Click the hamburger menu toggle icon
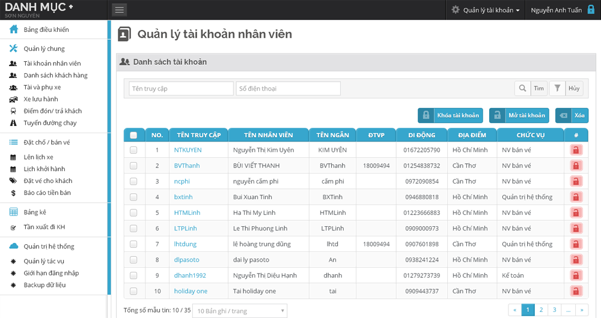The image size is (601, 318). point(120,10)
